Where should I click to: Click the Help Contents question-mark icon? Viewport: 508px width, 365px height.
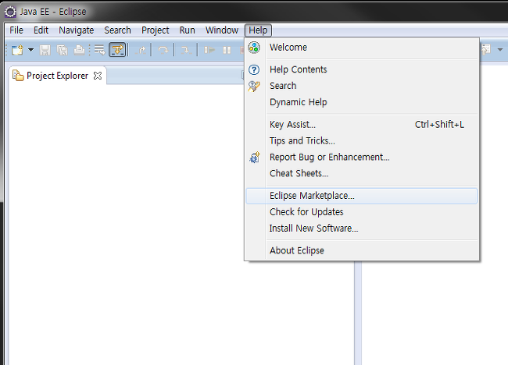[254, 69]
